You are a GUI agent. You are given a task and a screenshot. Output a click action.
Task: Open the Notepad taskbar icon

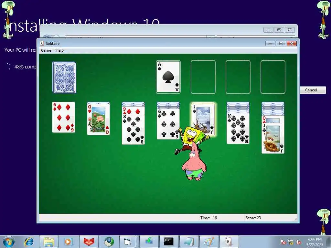[189, 242]
